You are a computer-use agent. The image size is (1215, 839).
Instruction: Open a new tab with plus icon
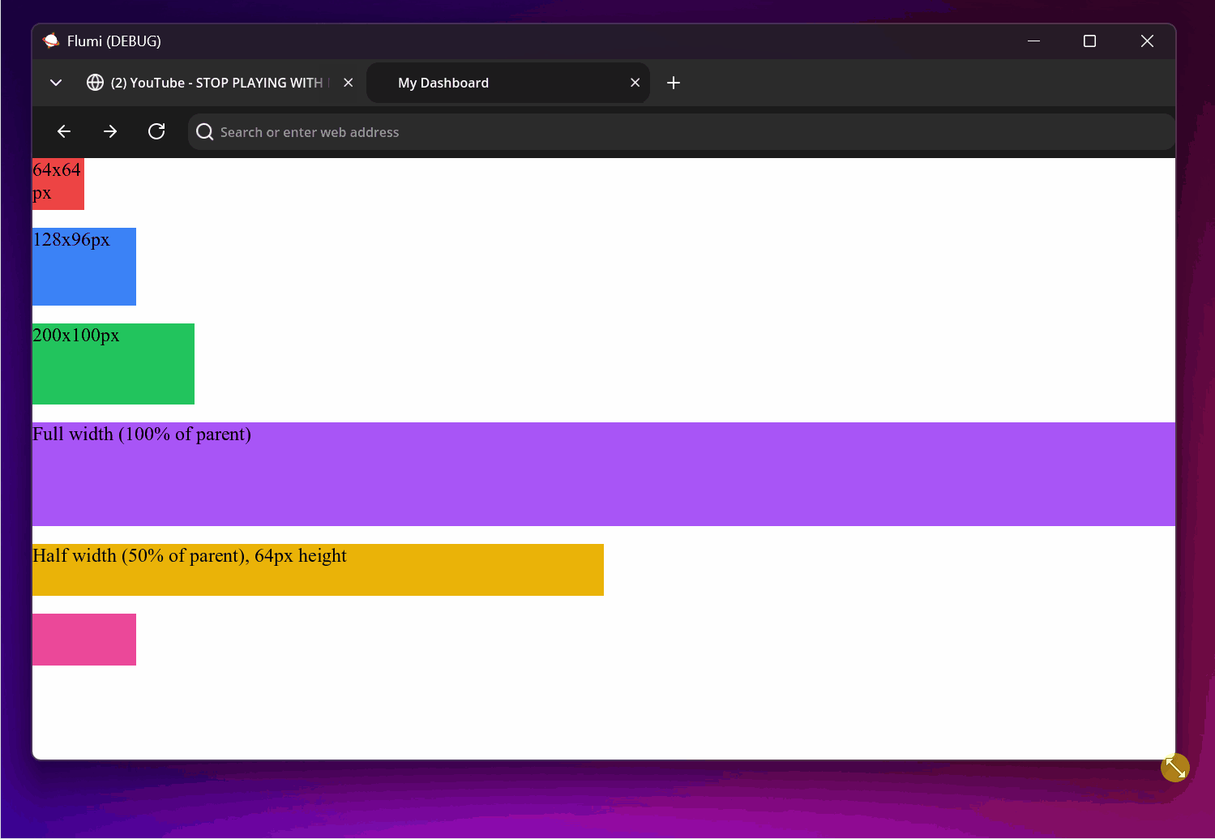(673, 83)
